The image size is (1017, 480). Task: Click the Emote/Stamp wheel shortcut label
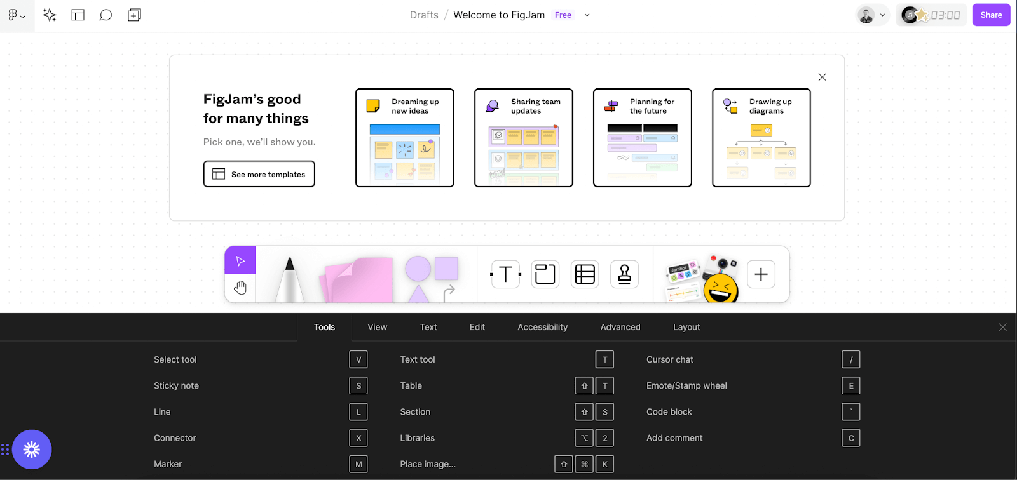point(686,385)
